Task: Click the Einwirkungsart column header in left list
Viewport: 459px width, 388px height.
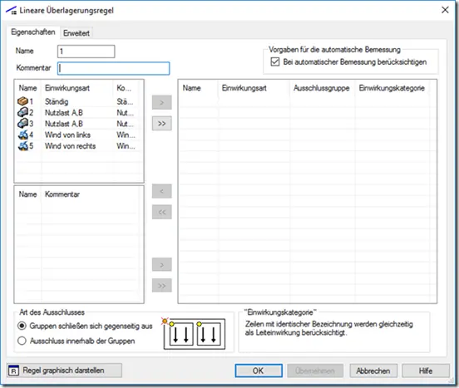Action: [x=67, y=88]
